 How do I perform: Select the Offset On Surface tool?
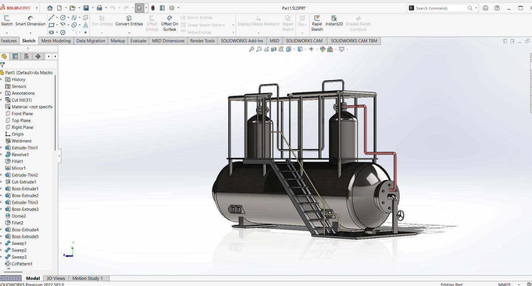click(x=169, y=18)
